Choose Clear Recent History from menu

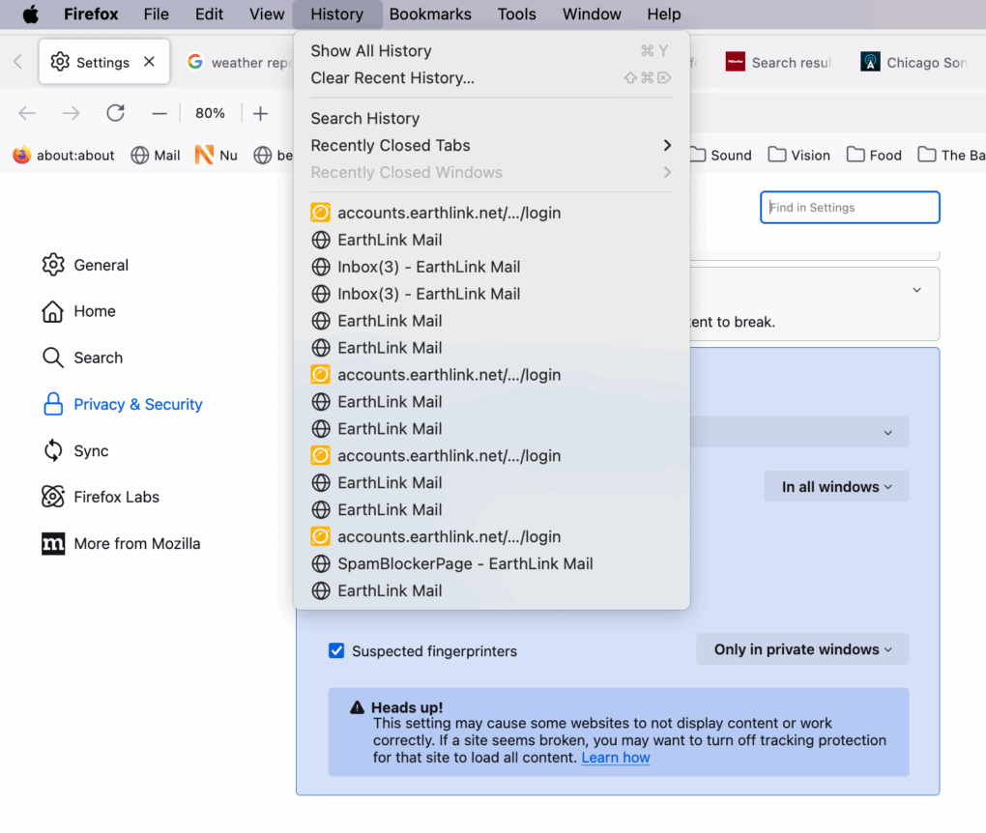point(392,77)
